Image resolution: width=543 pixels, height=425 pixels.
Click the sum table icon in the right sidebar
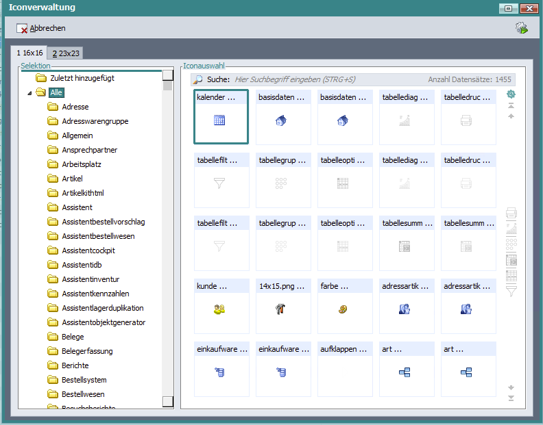click(x=511, y=260)
